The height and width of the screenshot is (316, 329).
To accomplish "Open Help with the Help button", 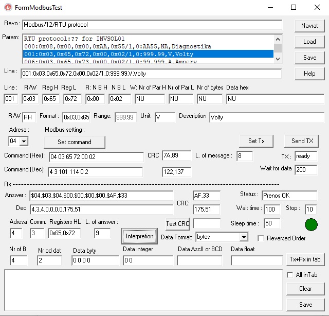I will coord(309,74).
